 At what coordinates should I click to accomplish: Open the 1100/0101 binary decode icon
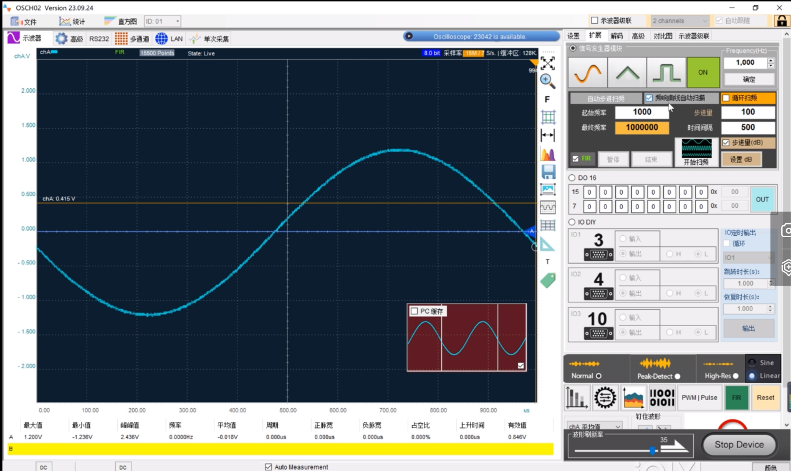tap(661, 398)
